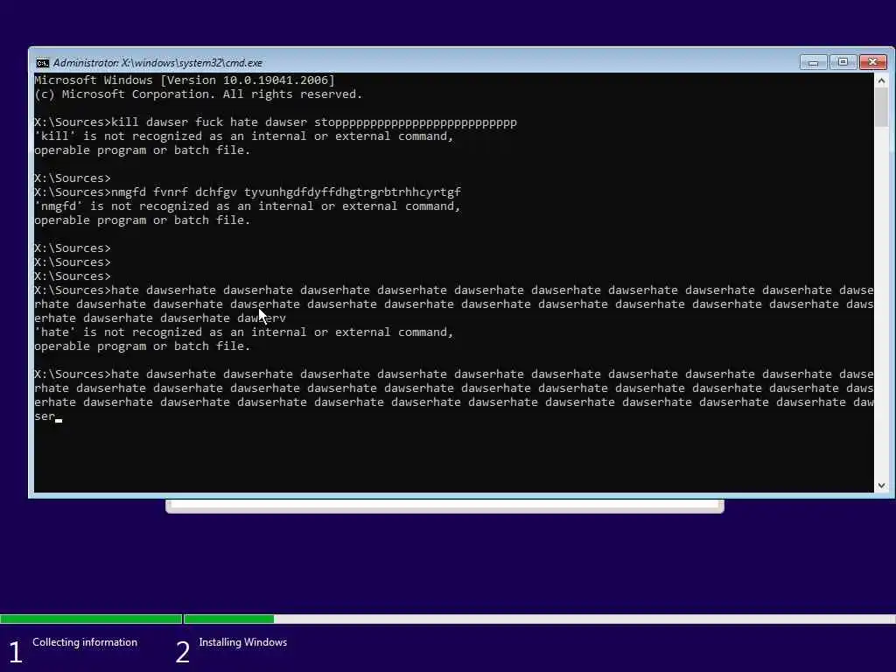896x672 pixels.
Task: Click the scrollbar down arrow in the console
Action: pos(881,485)
